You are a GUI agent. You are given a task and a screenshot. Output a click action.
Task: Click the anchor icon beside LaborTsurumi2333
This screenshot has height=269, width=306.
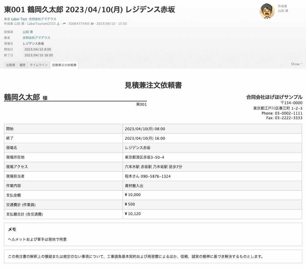pyautogui.click(x=58, y=24)
